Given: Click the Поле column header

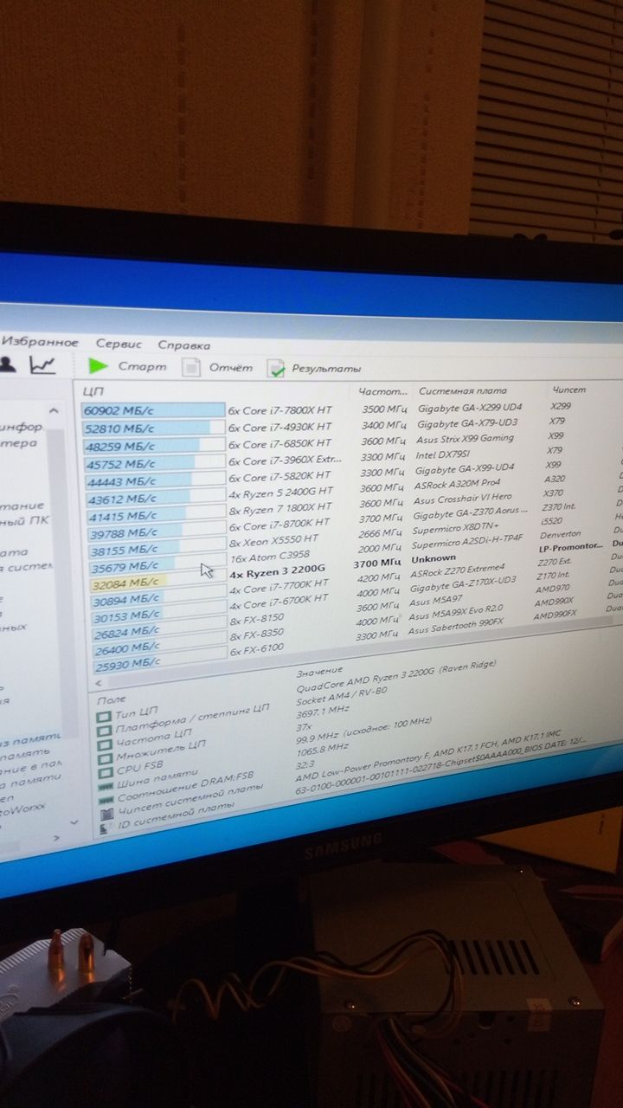Looking at the screenshot, I should tap(112, 699).
